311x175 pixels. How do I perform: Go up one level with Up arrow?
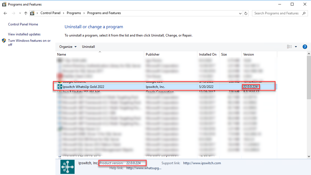pos(26,13)
